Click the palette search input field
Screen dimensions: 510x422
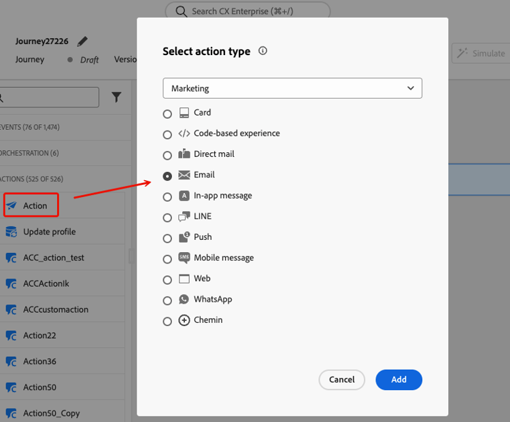pos(49,97)
